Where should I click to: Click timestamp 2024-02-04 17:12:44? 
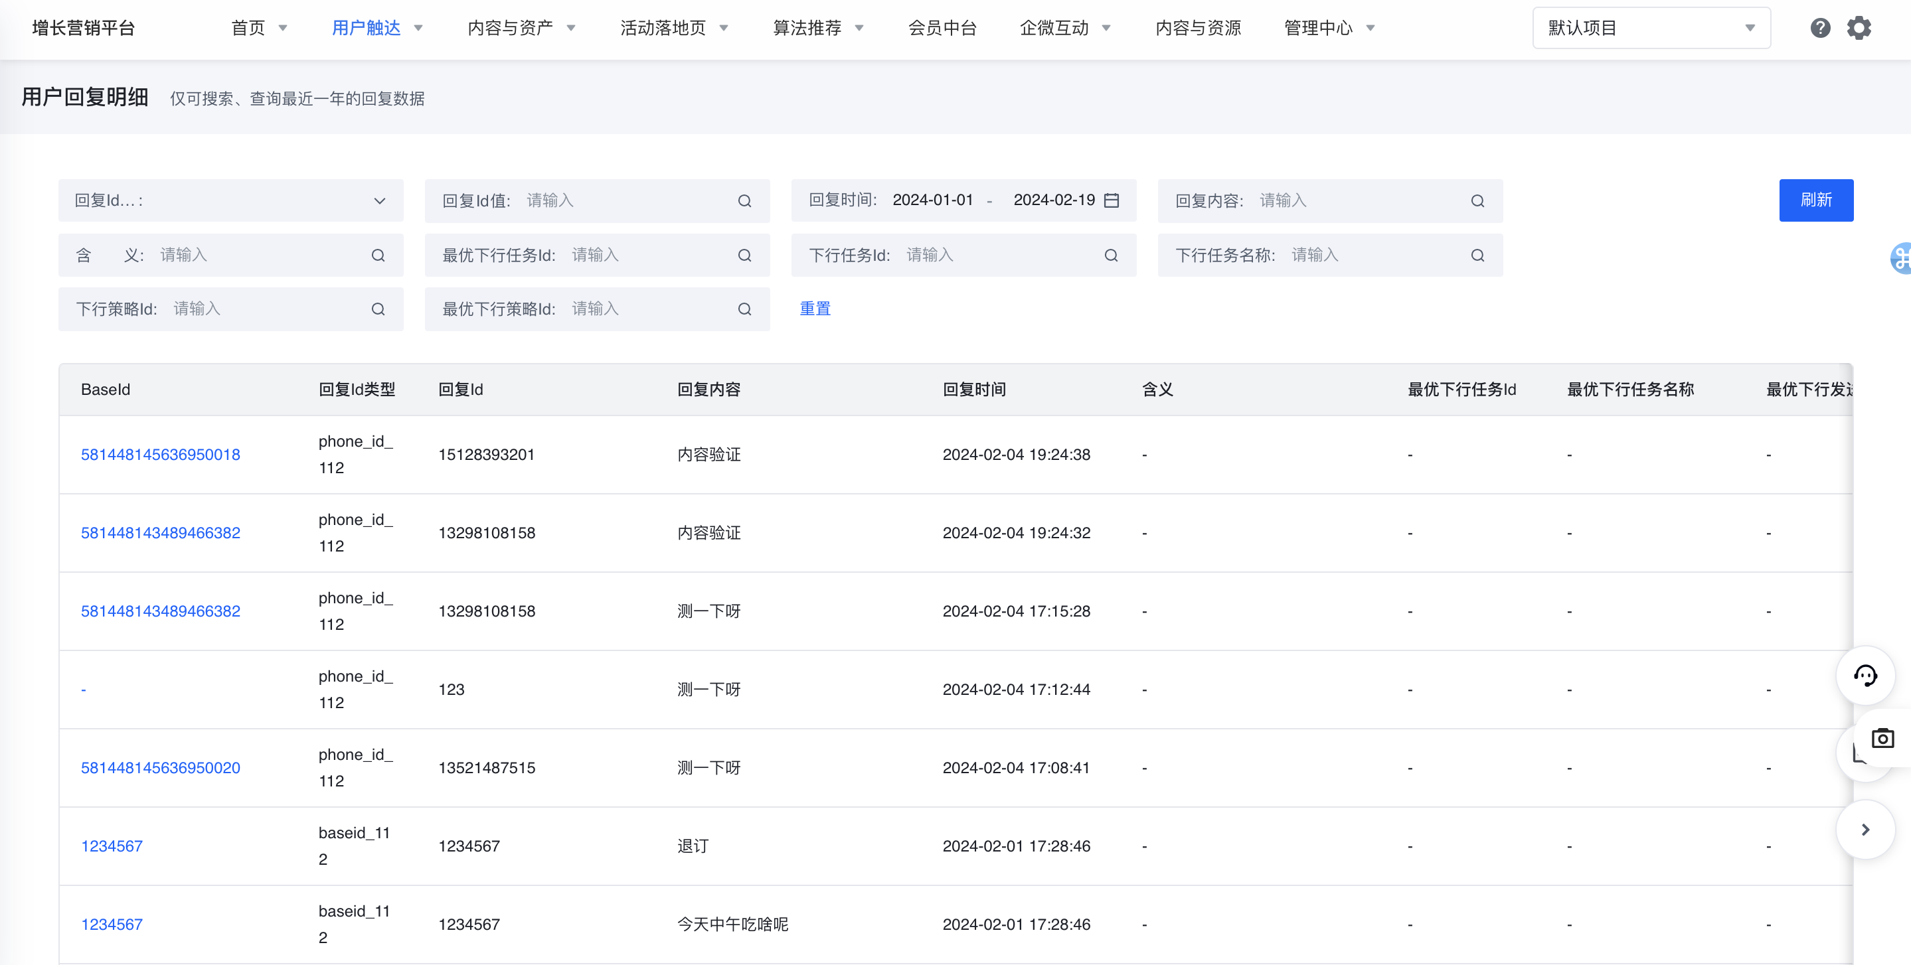[1017, 690]
